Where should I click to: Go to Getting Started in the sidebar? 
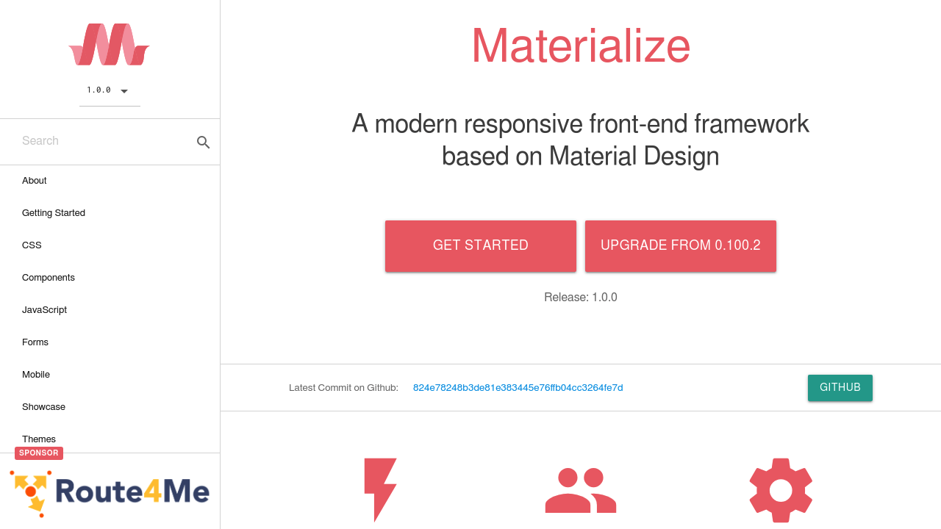click(54, 213)
